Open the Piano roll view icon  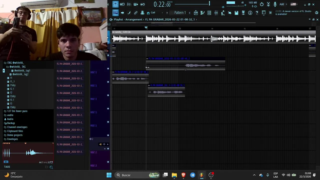pyautogui.click(x=202, y=13)
